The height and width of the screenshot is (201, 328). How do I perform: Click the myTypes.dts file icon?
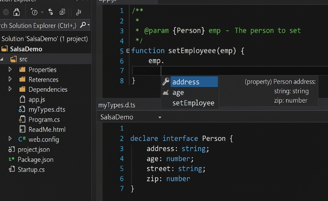point(22,109)
